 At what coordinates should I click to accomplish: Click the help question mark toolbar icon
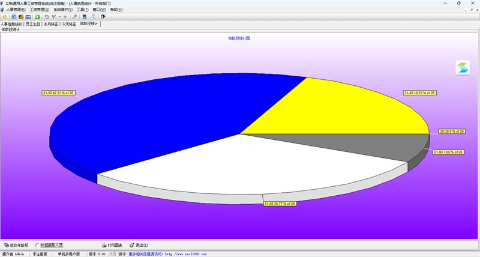click(x=94, y=17)
